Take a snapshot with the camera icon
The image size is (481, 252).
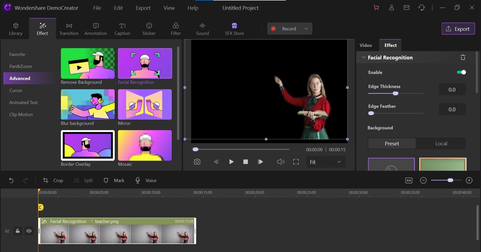pos(197,162)
